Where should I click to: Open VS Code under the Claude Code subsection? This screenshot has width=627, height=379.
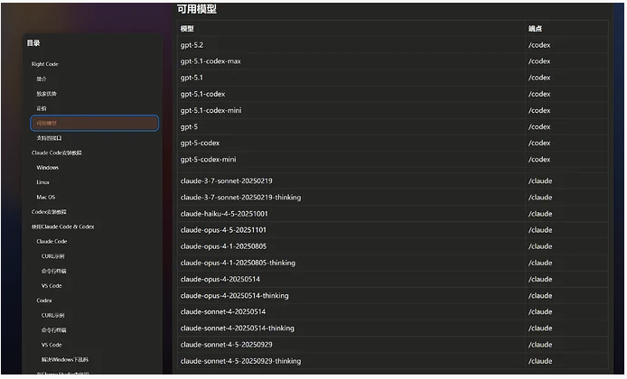pyautogui.click(x=51, y=285)
